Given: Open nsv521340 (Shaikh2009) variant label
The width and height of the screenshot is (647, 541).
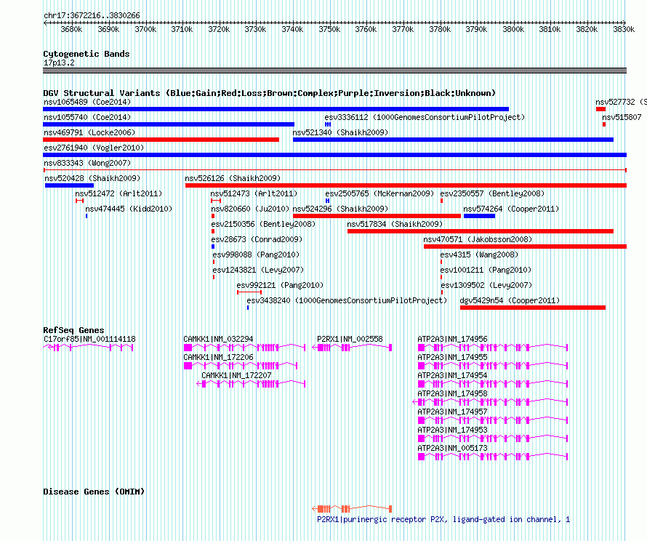Looking at the screenshot, I should tap(340, 132).
